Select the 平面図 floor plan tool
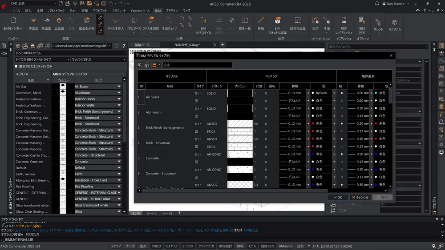Image resolution: width=445 pixels, height=250 pixels. coord(33,23)
